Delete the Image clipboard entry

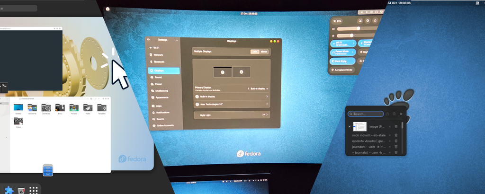[396, 127]
